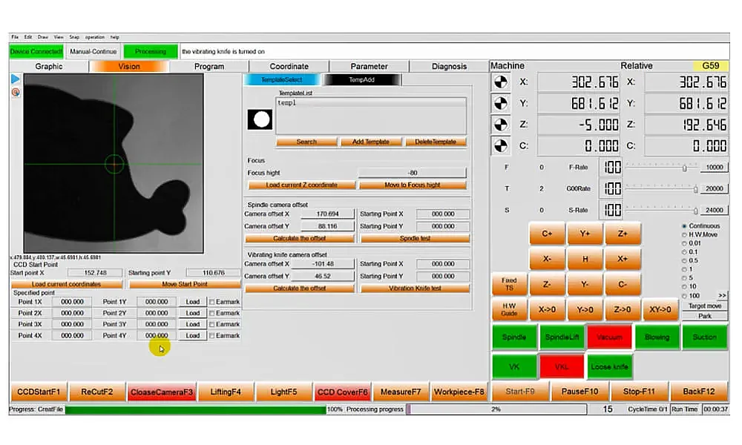Screen dimensions: 742x445
Task: Select the white circle template thumbnail
Action: pos(260,119)
